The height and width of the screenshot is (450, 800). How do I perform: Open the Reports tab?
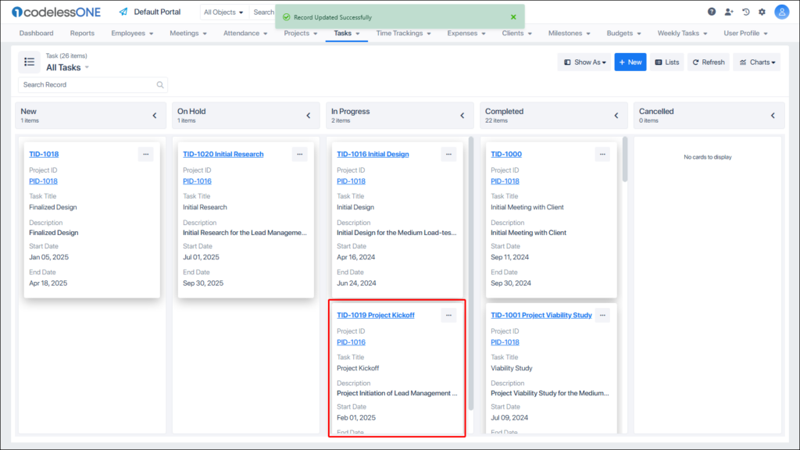pyautogui.click(x=82, y=34)
